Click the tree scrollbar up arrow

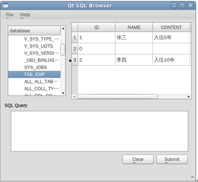pyautogui.click(x=63, y=29)
